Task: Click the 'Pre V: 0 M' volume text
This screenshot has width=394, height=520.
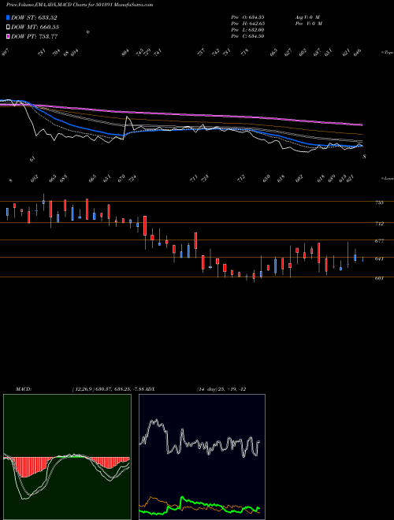Action: click(309, 23)
